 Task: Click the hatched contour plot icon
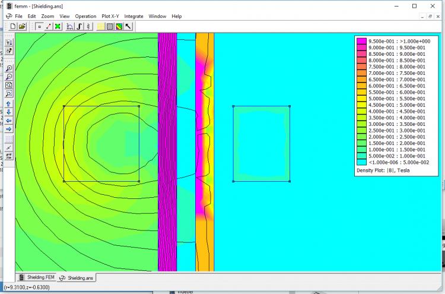coord(110,27)
